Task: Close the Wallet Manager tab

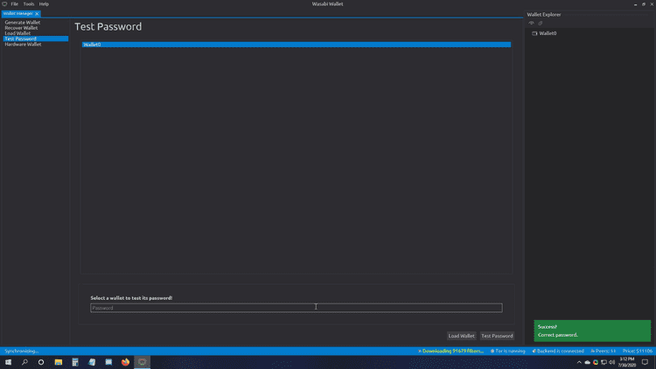Action: click(37, 14)
